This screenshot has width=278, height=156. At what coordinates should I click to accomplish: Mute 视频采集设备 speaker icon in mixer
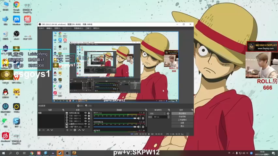click(139, 127)
